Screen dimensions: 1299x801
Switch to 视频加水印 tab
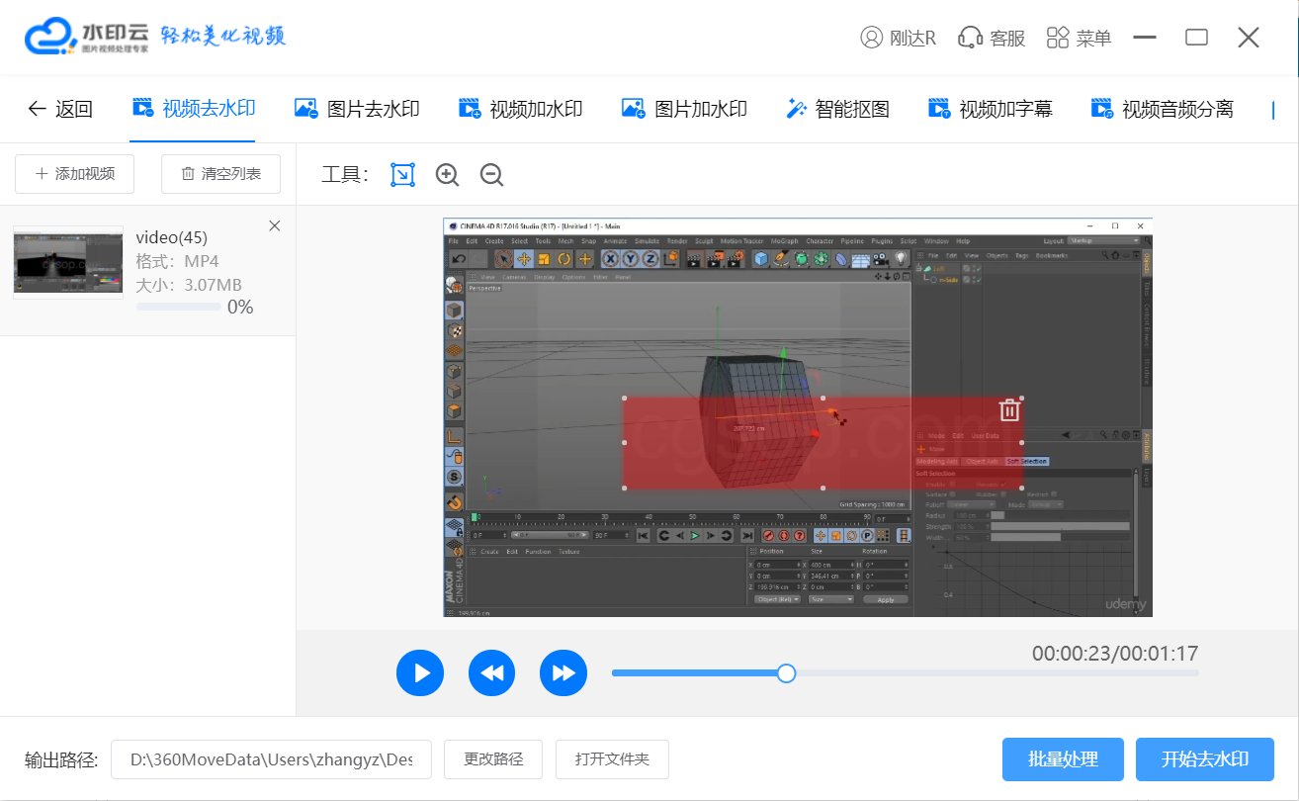click(x=520, y=109)
